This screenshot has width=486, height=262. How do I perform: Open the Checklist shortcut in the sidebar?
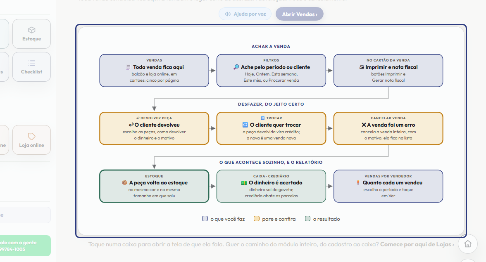point(31,67)
